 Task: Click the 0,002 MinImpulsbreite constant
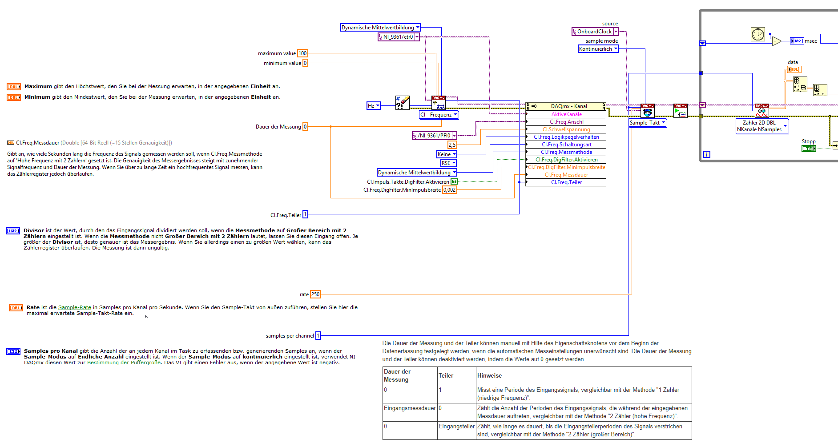click(449, 190)
